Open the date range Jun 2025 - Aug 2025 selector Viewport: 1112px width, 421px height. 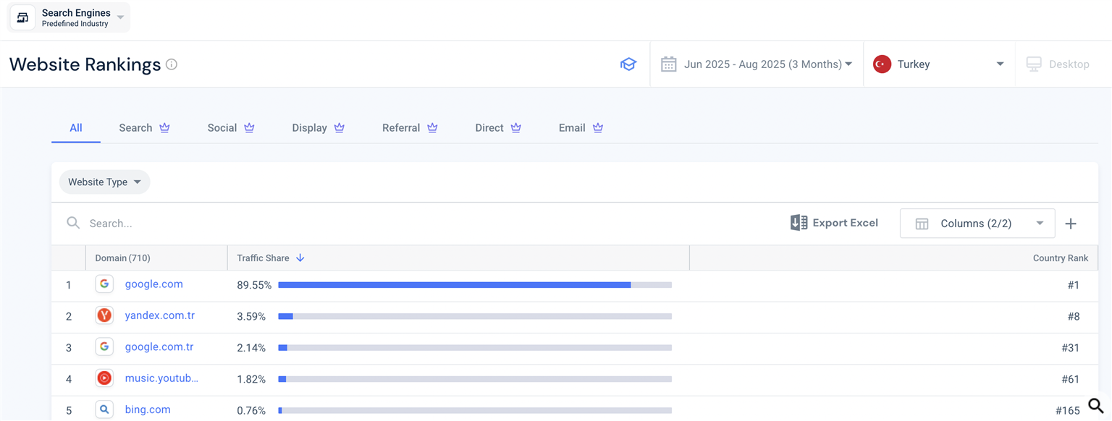click(x=757, y=64)
